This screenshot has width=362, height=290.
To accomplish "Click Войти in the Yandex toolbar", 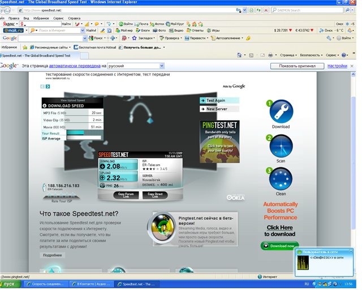I will point(126,24).
